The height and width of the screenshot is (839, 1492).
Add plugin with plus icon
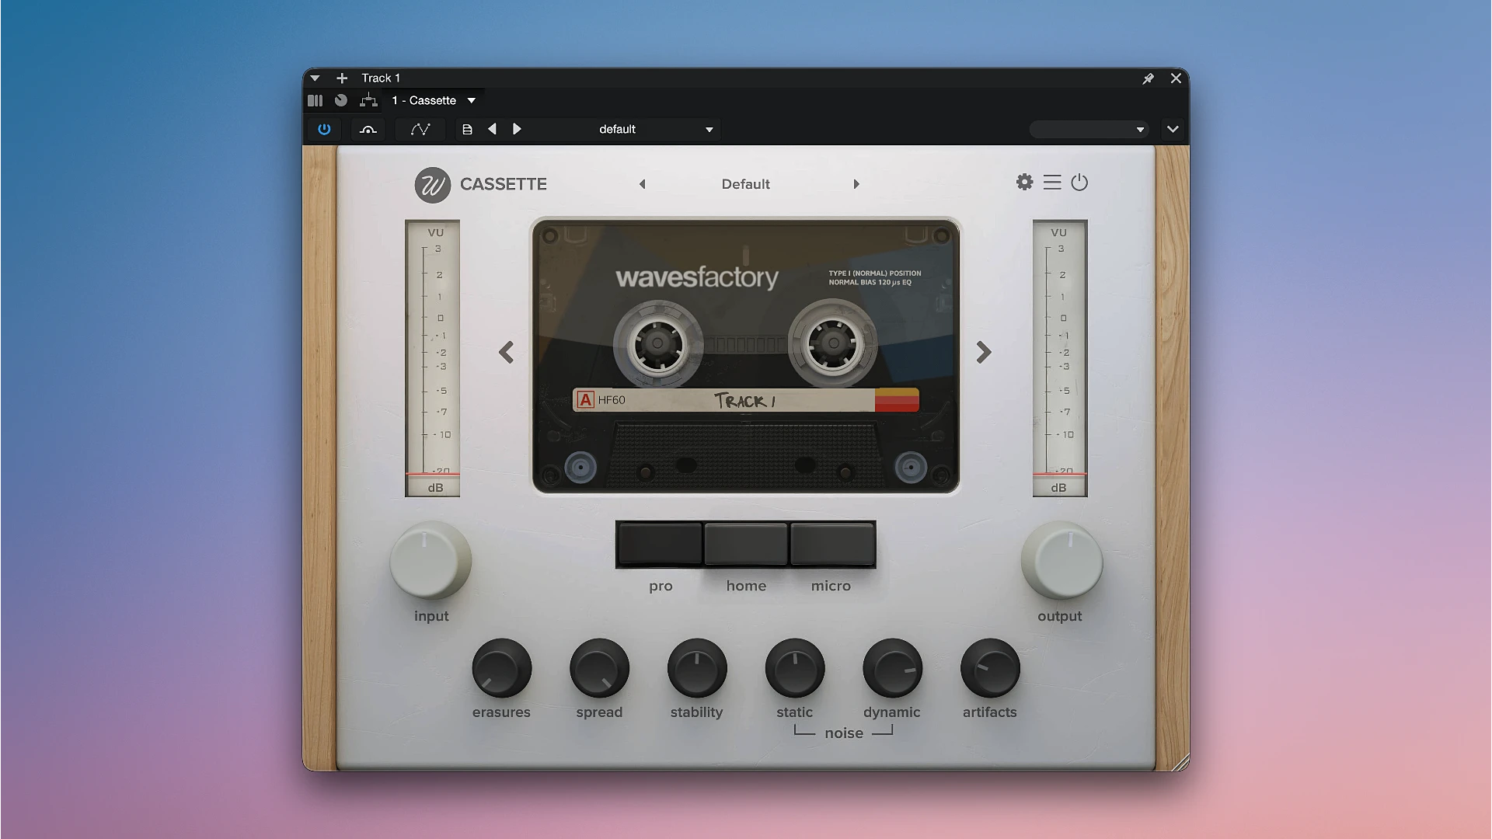coord(342,78)
